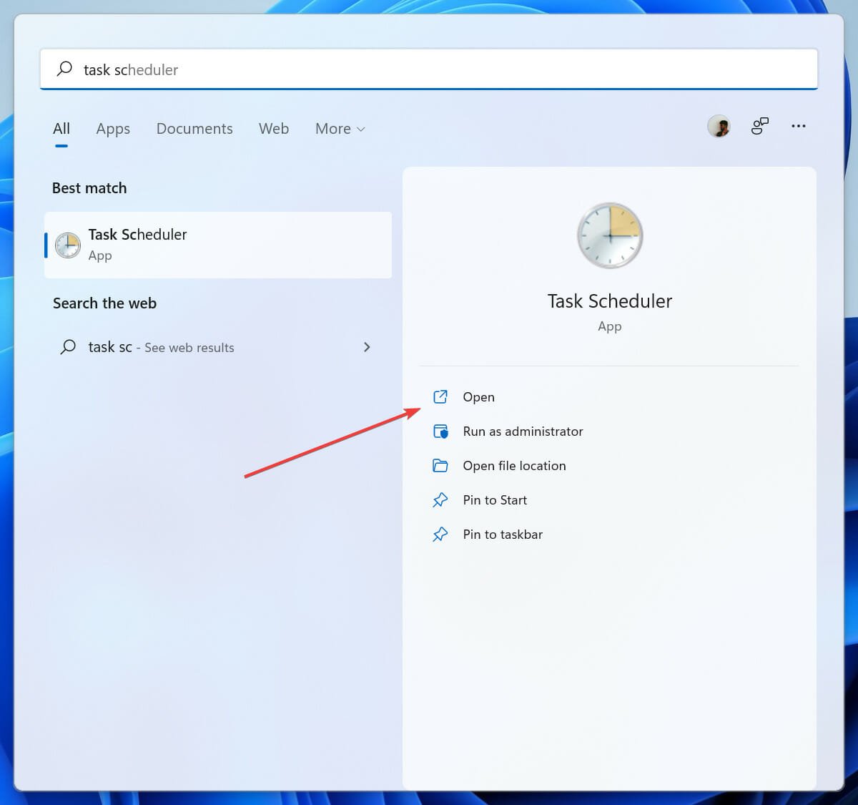Click the web search magnifier icon beside 'task sc'
Image resolution: width=858 pixels, height=805 pixels.
[68, 347]
